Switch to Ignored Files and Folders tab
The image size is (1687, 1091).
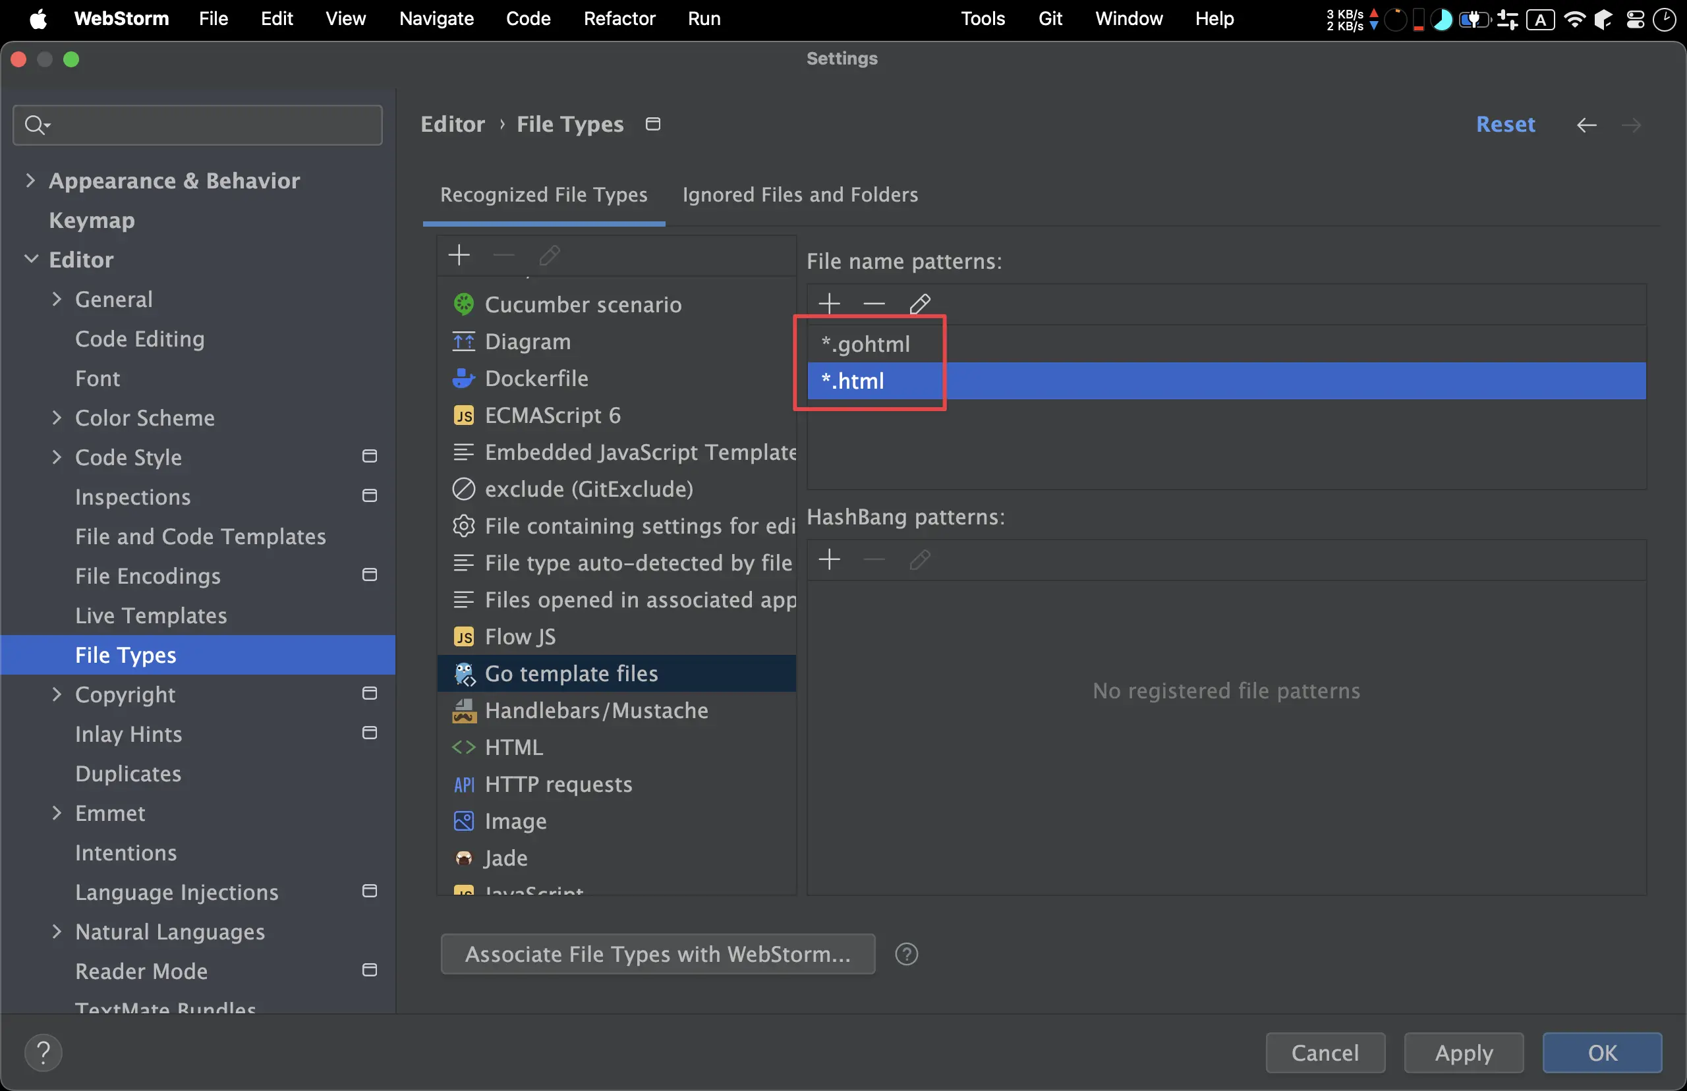(799, 195)
